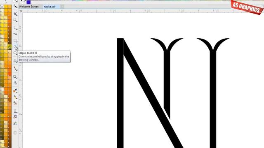Activate the Text tool
Viewport: 264px width, 148px height.
(15, 60)
